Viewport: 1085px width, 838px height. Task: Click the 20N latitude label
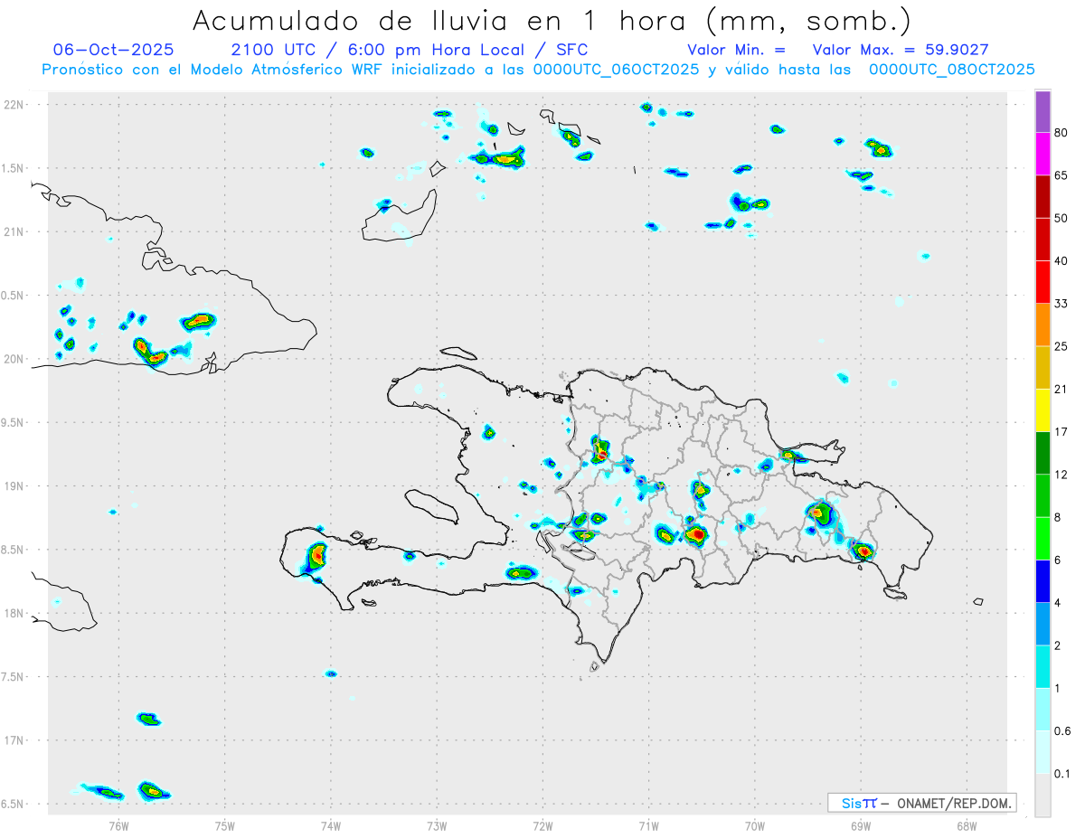pyautogui.click(x=15, y=359)
